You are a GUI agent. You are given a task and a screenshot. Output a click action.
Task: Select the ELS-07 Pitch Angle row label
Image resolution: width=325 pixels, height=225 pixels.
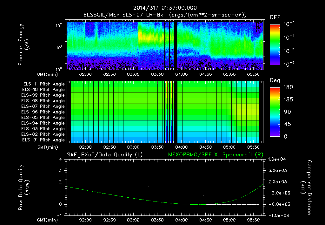pos(43,106)
